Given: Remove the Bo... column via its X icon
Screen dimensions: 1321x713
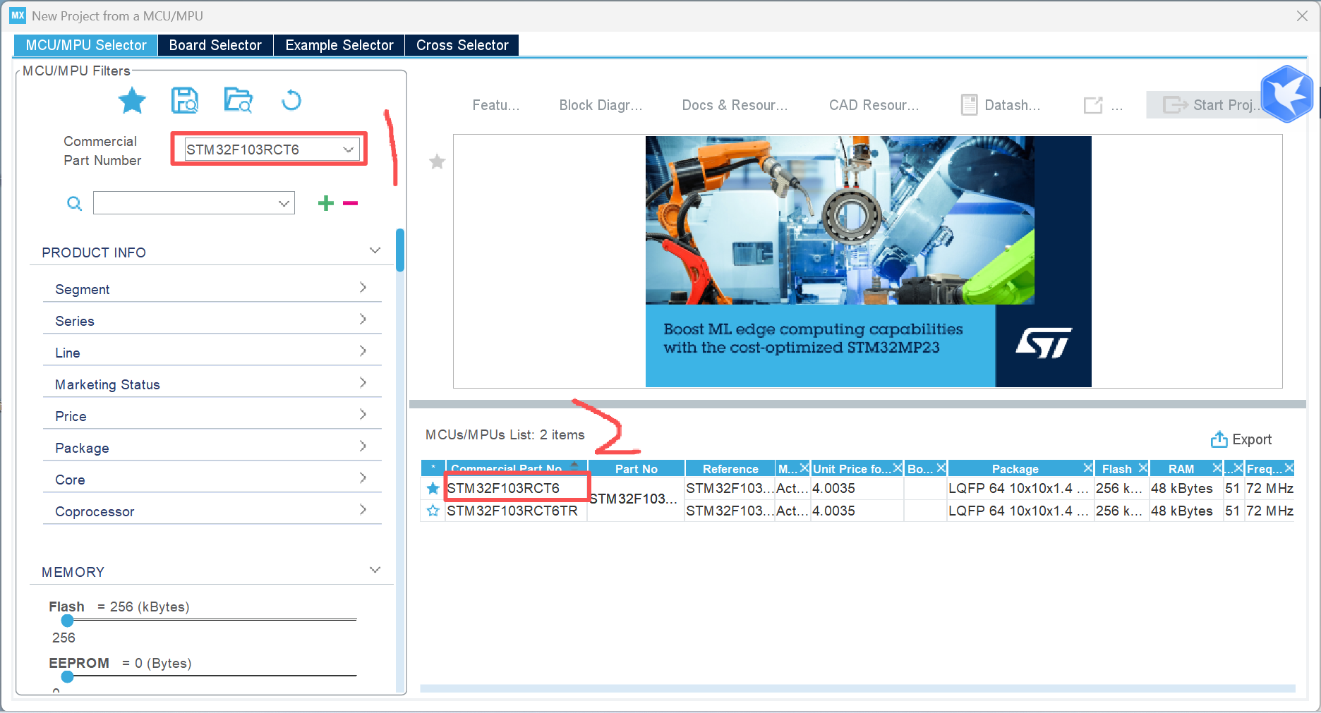Looking at the screenshot, I should (941, 468).
